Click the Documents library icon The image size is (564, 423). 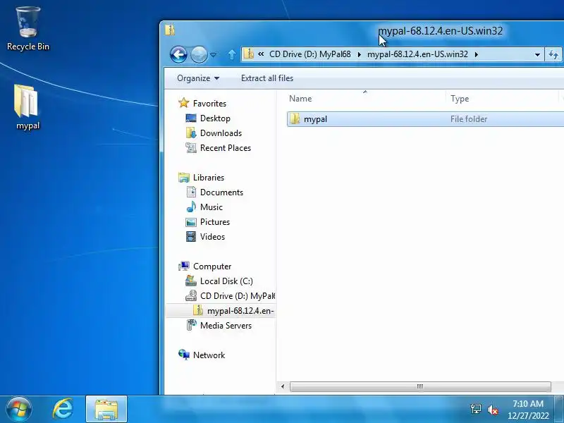click(191, 192)
